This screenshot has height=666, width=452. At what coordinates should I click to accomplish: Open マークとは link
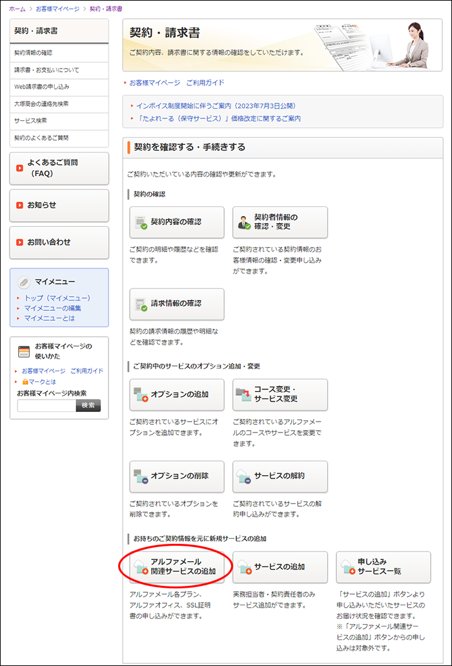coord(42,382)
